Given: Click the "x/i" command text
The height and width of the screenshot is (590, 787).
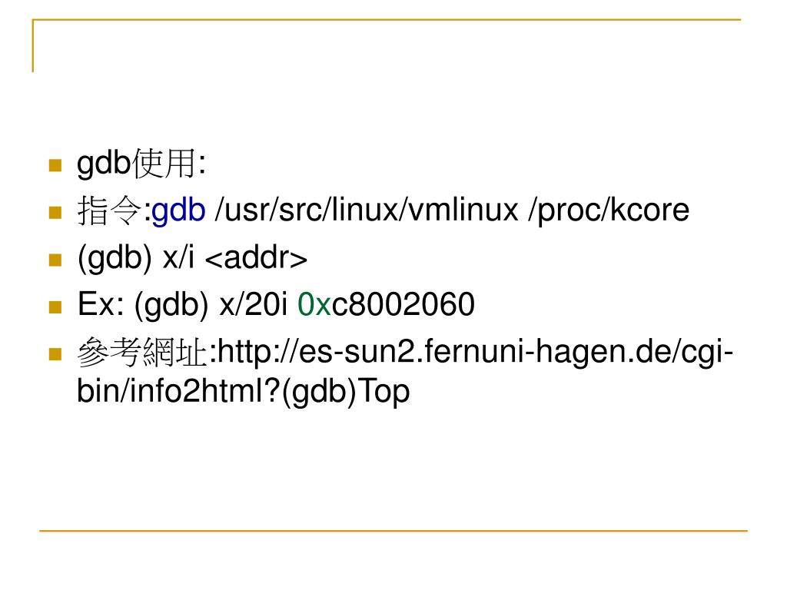Looking at the screenshot, I should [x=178, y=257].
